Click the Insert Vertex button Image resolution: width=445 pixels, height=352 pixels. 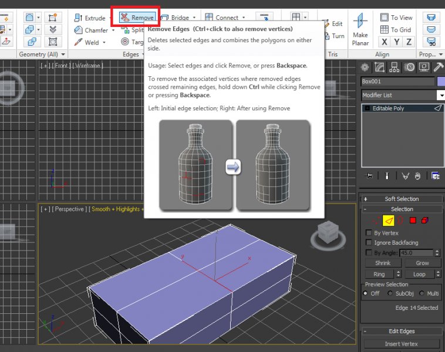tap(402, 344)
